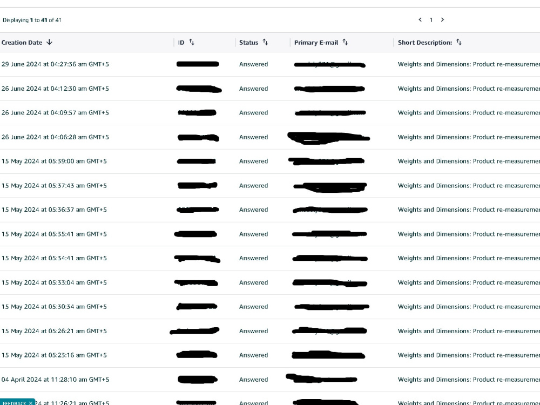Open case dated 15 May 2024 05:23:16

click(x=54, y=355)
